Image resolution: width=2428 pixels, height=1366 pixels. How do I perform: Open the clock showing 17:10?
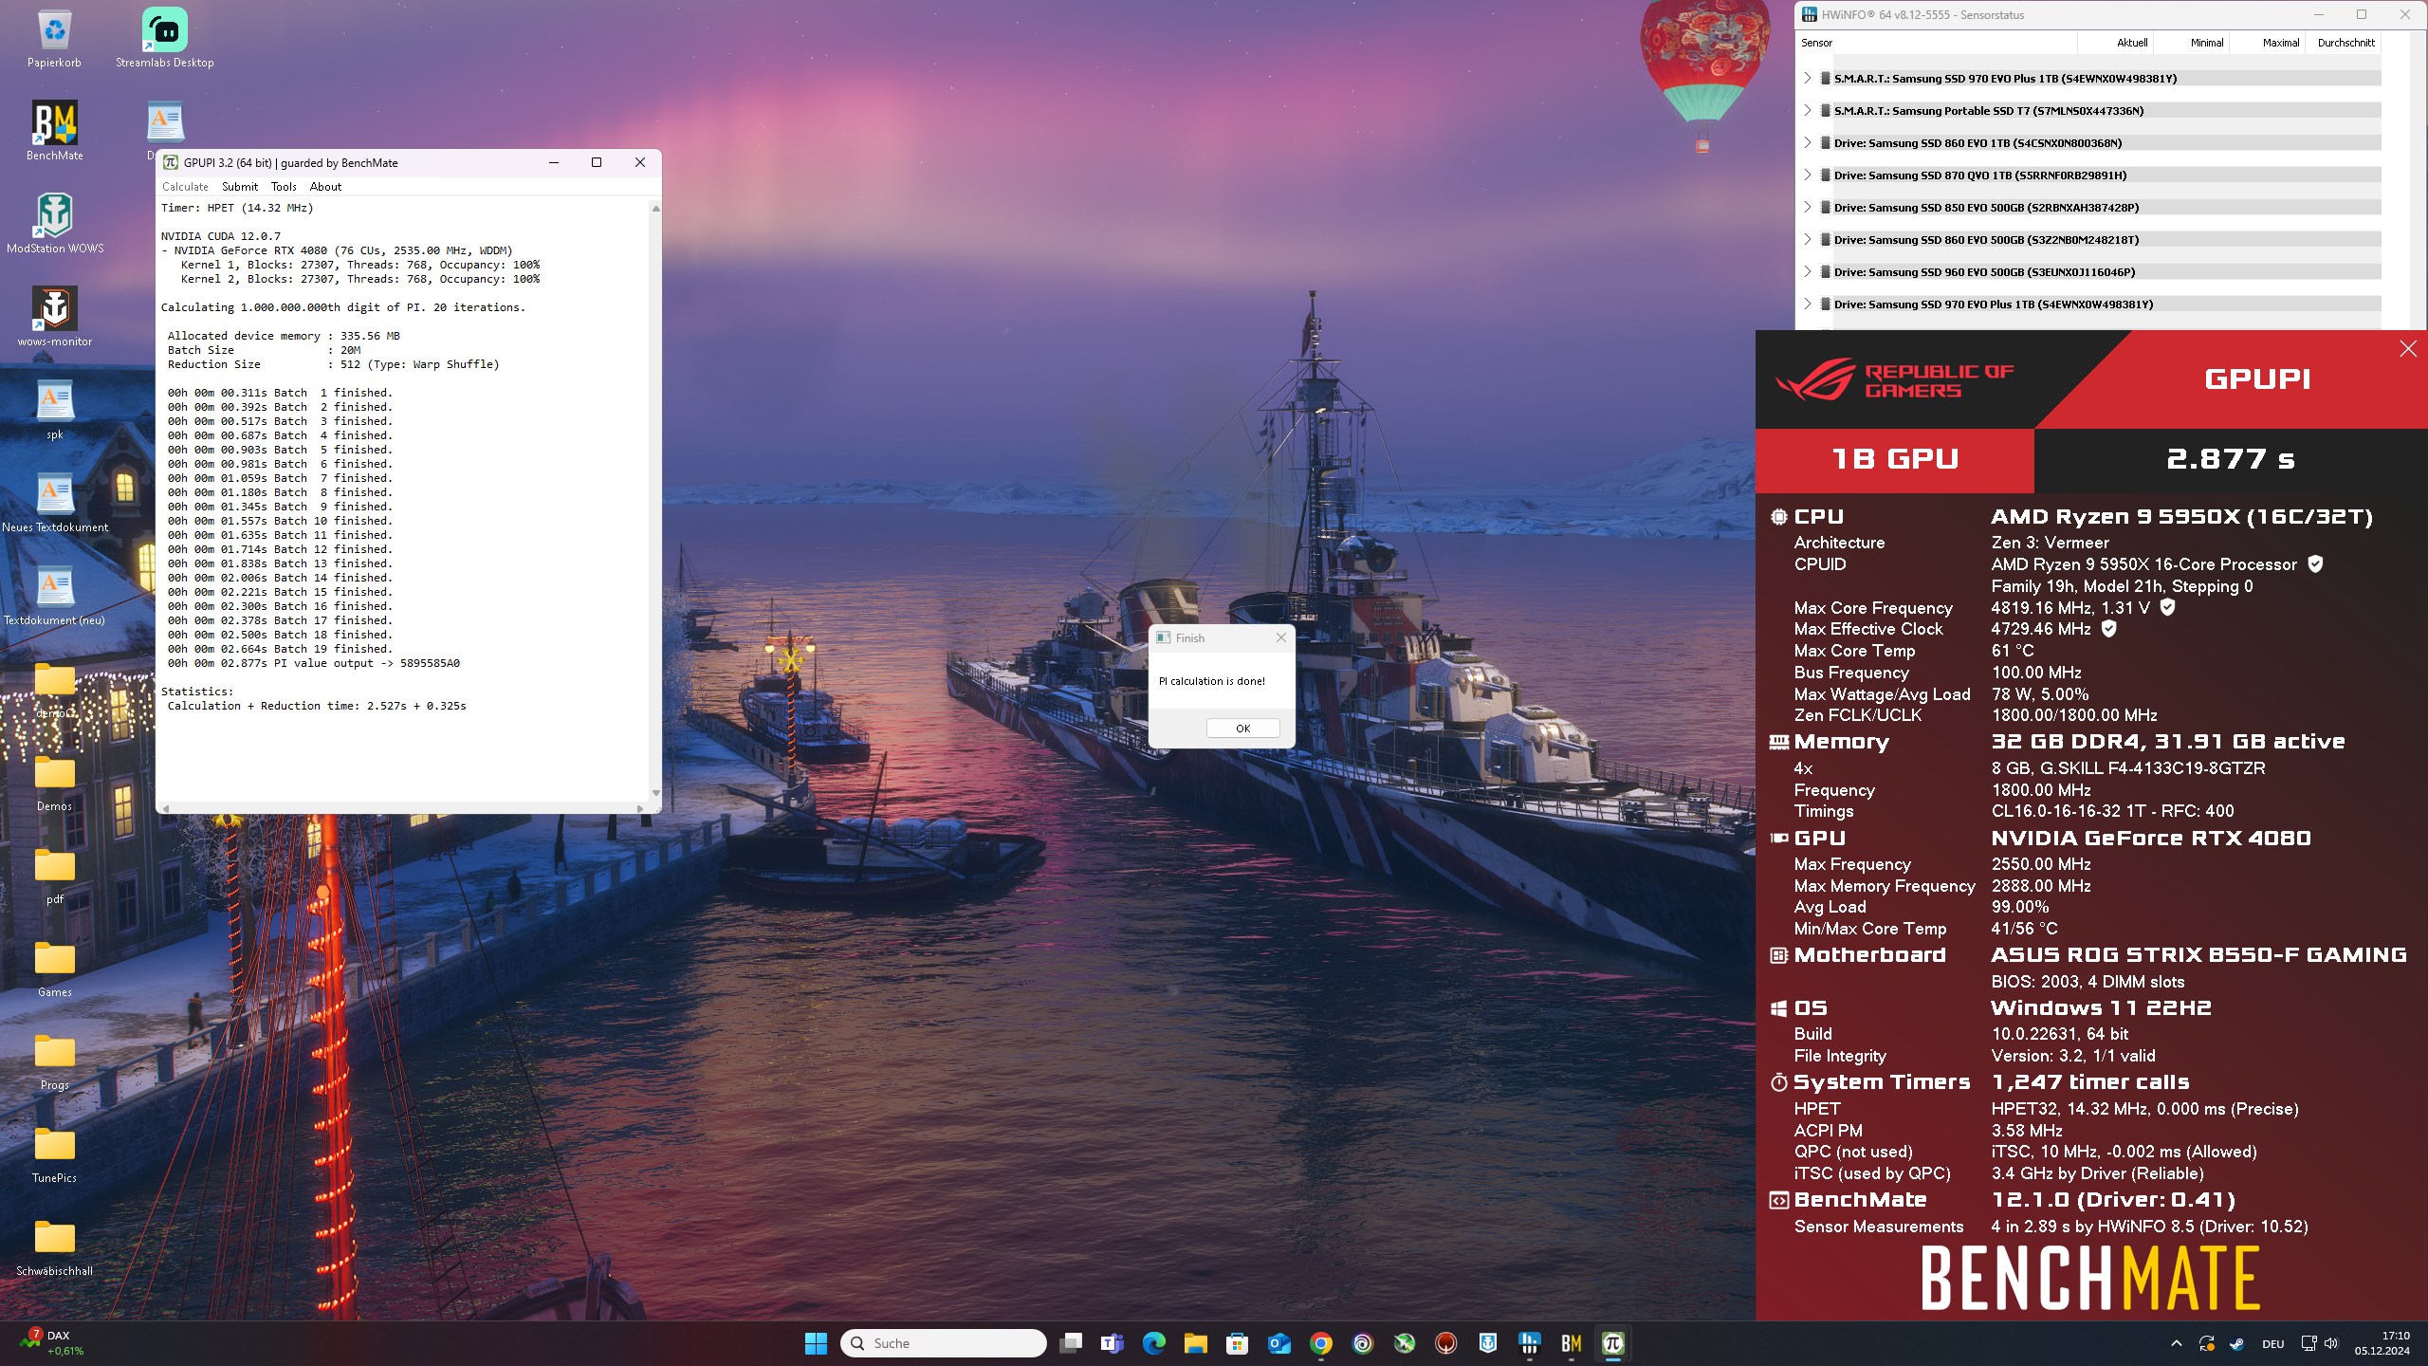point(2382,1343)
